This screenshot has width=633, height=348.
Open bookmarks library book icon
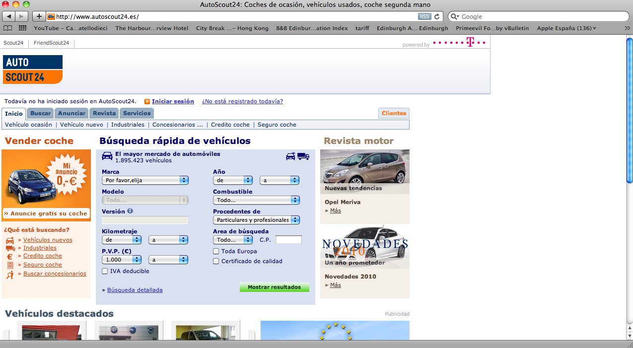point(7,28)
